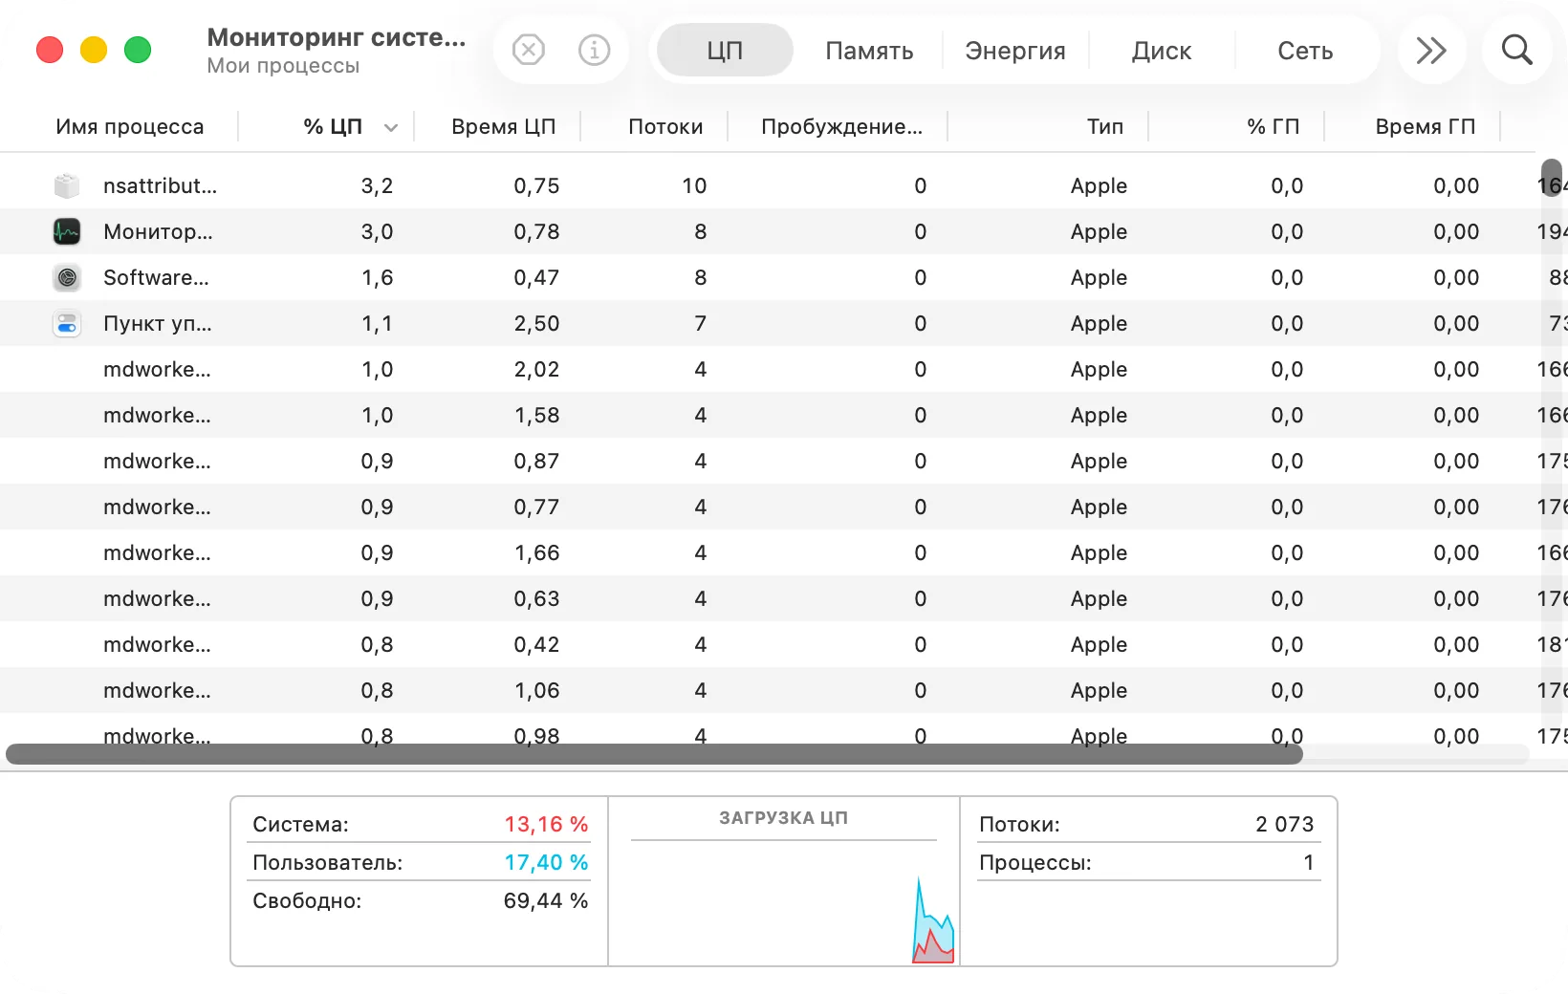The image size is (1568, 994).
Task: Click the Система value 13,16 %
Action: (x=546, y=824)
